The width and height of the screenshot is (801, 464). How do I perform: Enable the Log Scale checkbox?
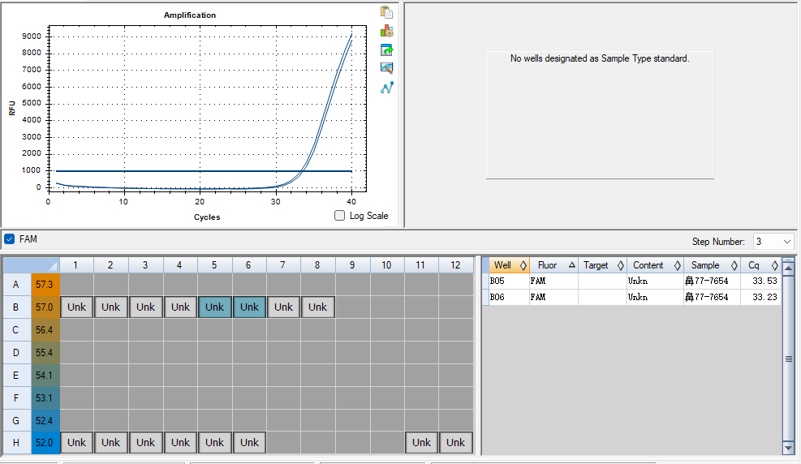340,216
